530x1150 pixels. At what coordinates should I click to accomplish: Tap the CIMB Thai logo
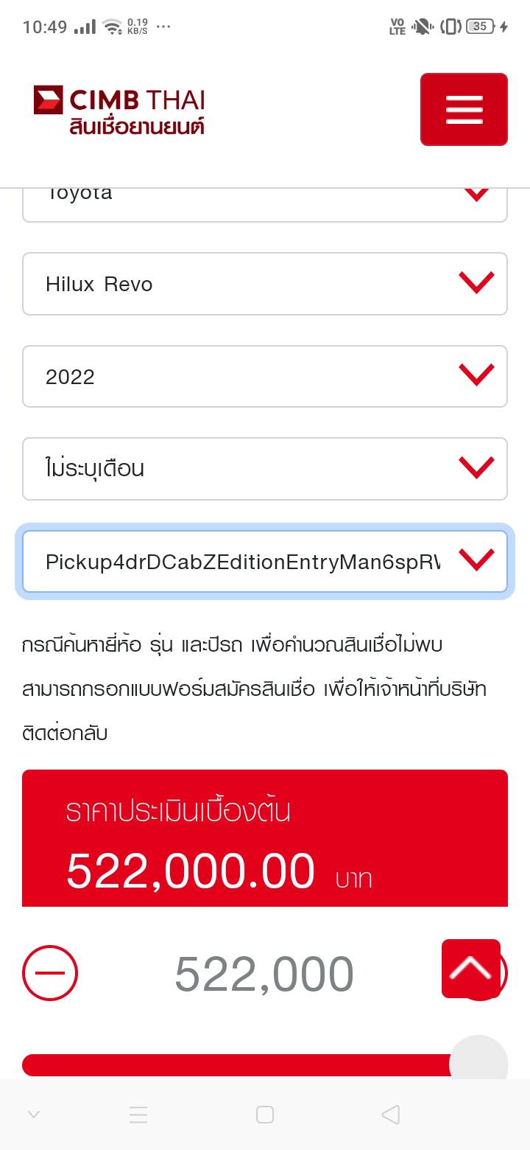[119, 111]
